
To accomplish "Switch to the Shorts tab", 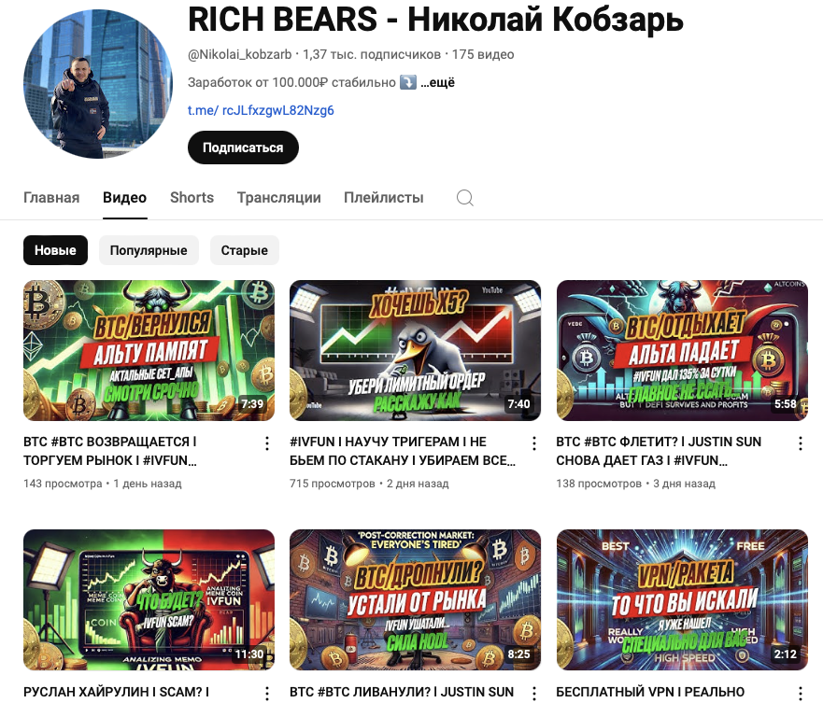I will pos(192,198).
